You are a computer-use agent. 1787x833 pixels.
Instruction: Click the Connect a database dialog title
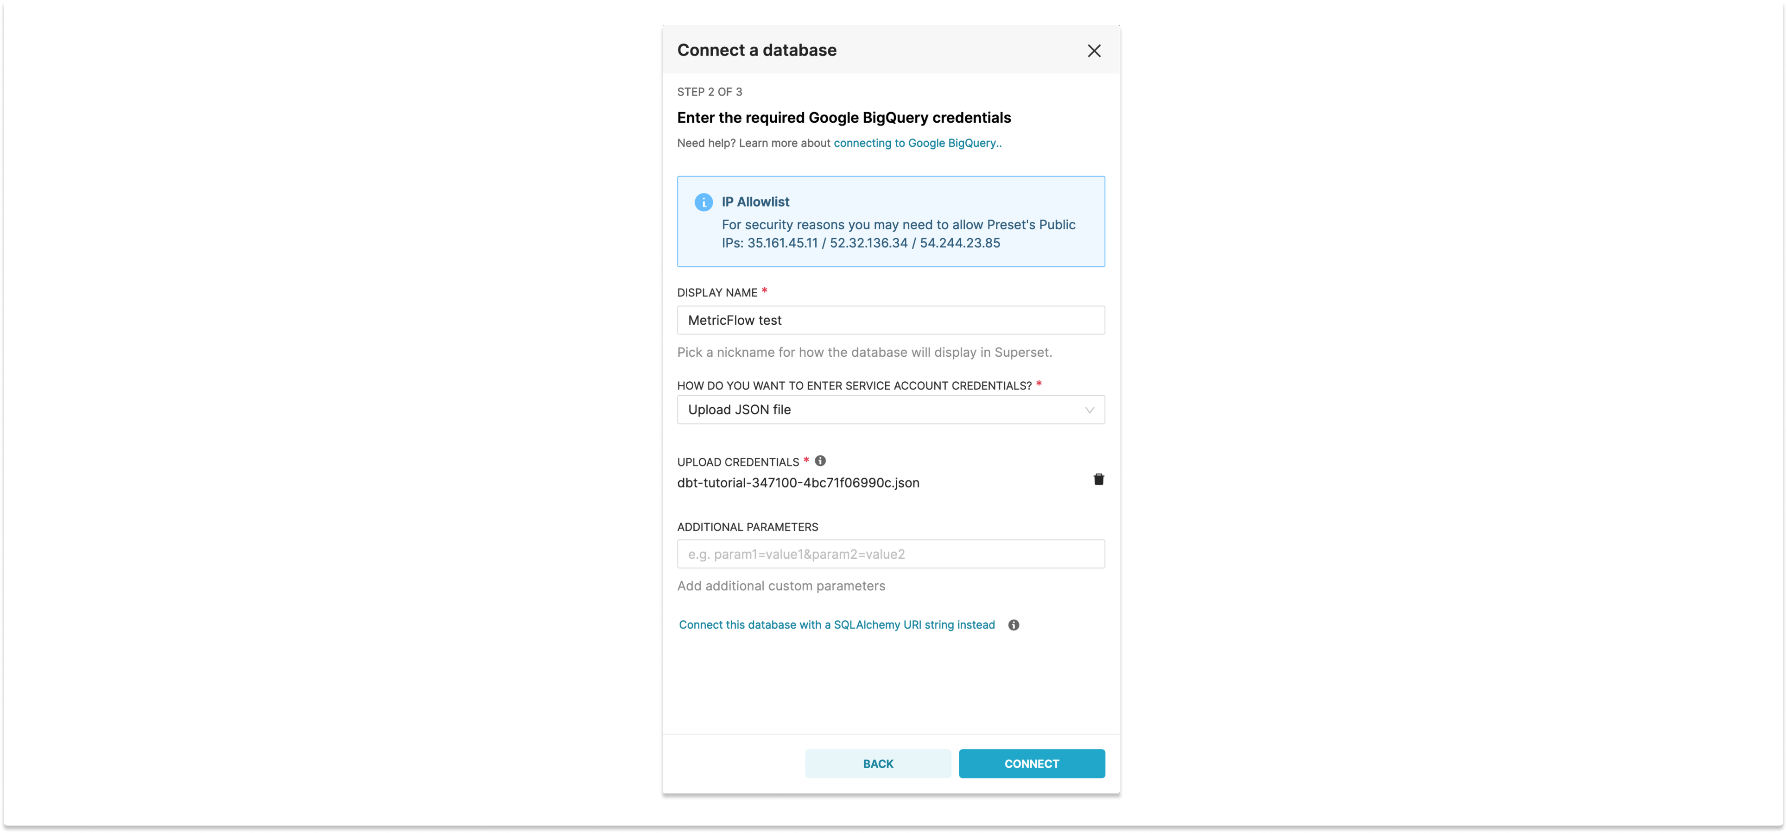click(756, 50)
